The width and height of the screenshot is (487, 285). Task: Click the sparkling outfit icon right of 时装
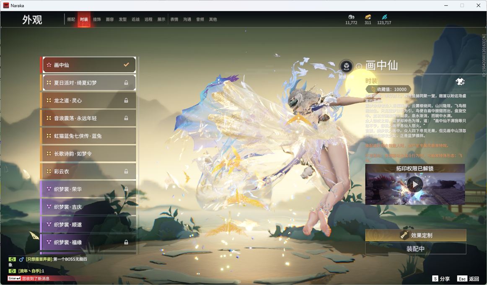(460, 81)
